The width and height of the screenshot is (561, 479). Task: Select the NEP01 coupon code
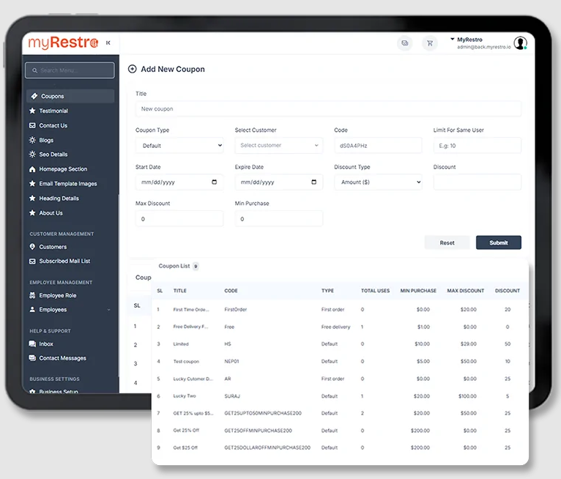tap(231, 361)
